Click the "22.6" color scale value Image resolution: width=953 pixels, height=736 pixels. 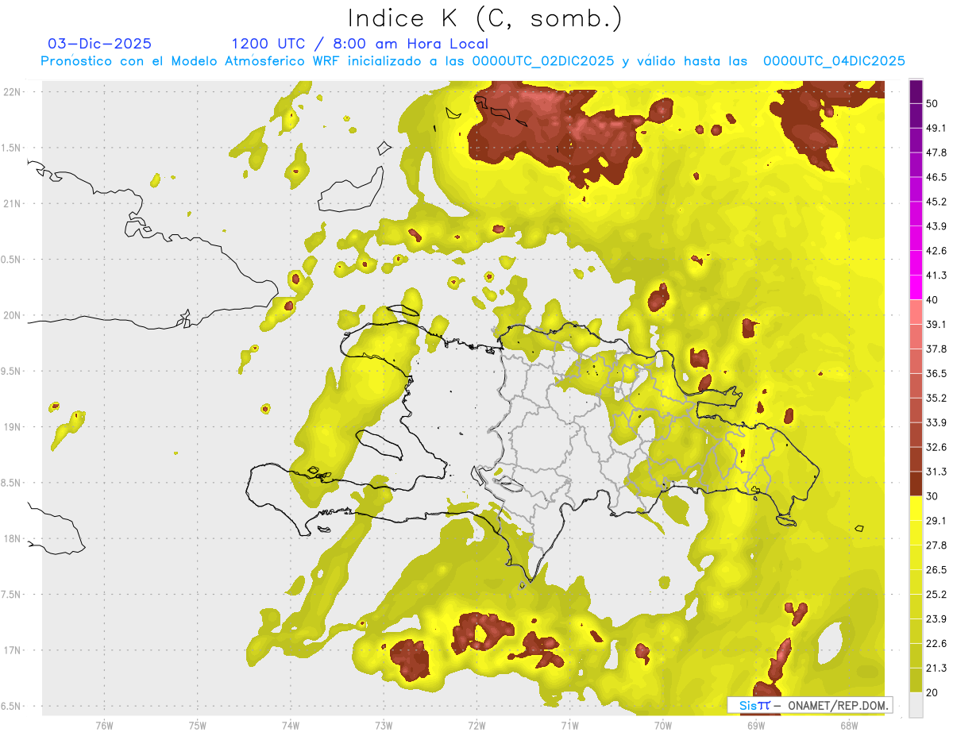[936, 644]
